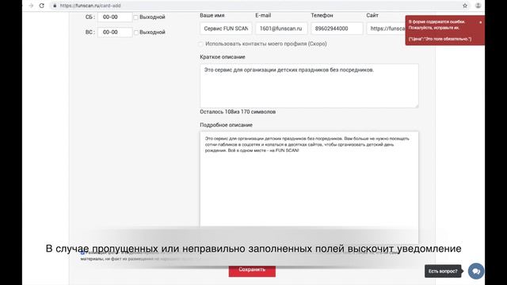The width and height of the screenshot is (507, 285).
Task: Check the СБ Выходной checkbox
Action: click(x=136, y=17)
